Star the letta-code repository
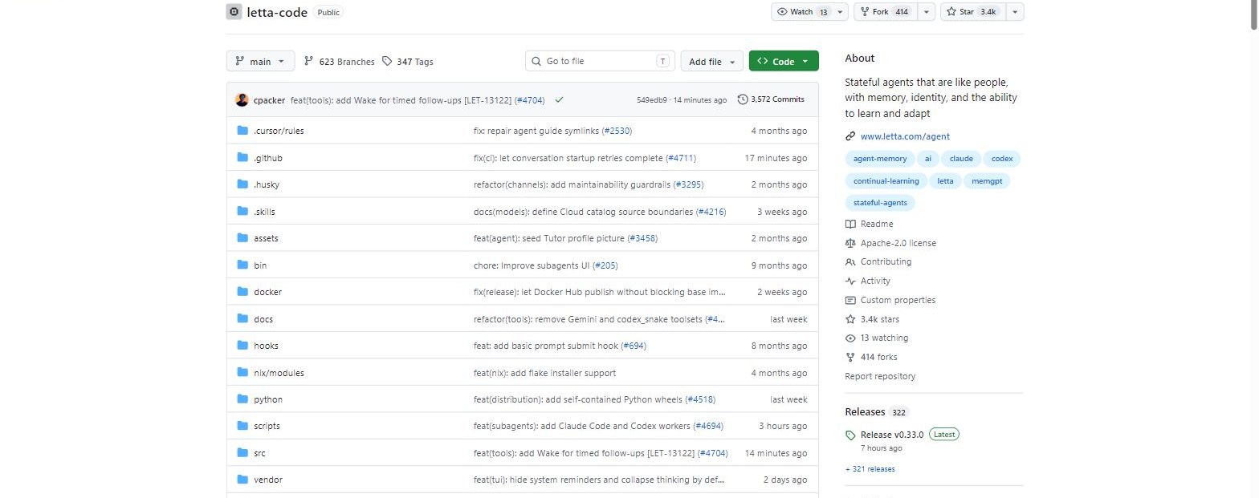 coord(972,12)
